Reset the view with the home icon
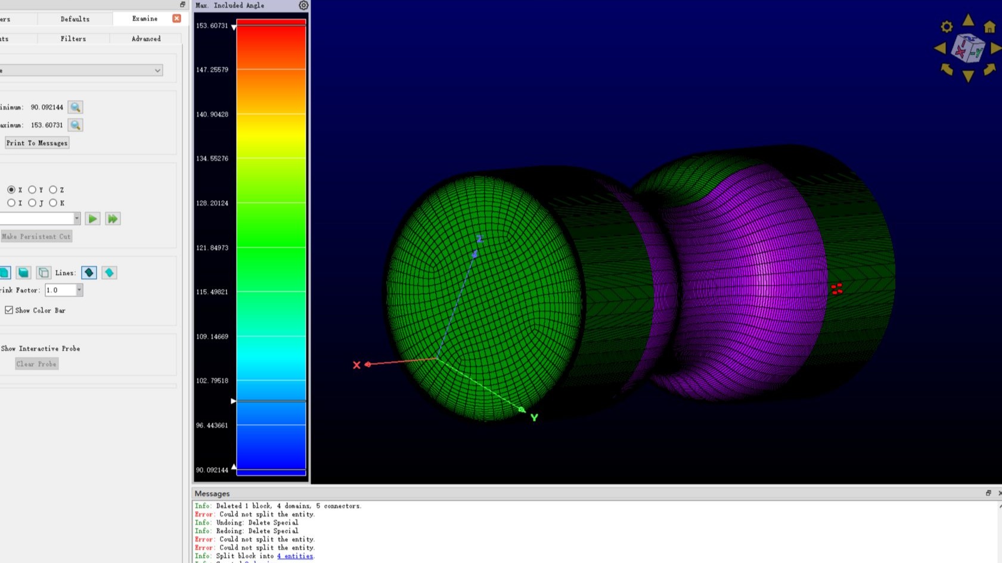 [989, 27]
